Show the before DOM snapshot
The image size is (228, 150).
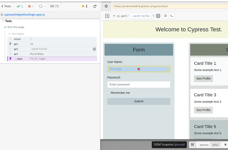point(204,145)
